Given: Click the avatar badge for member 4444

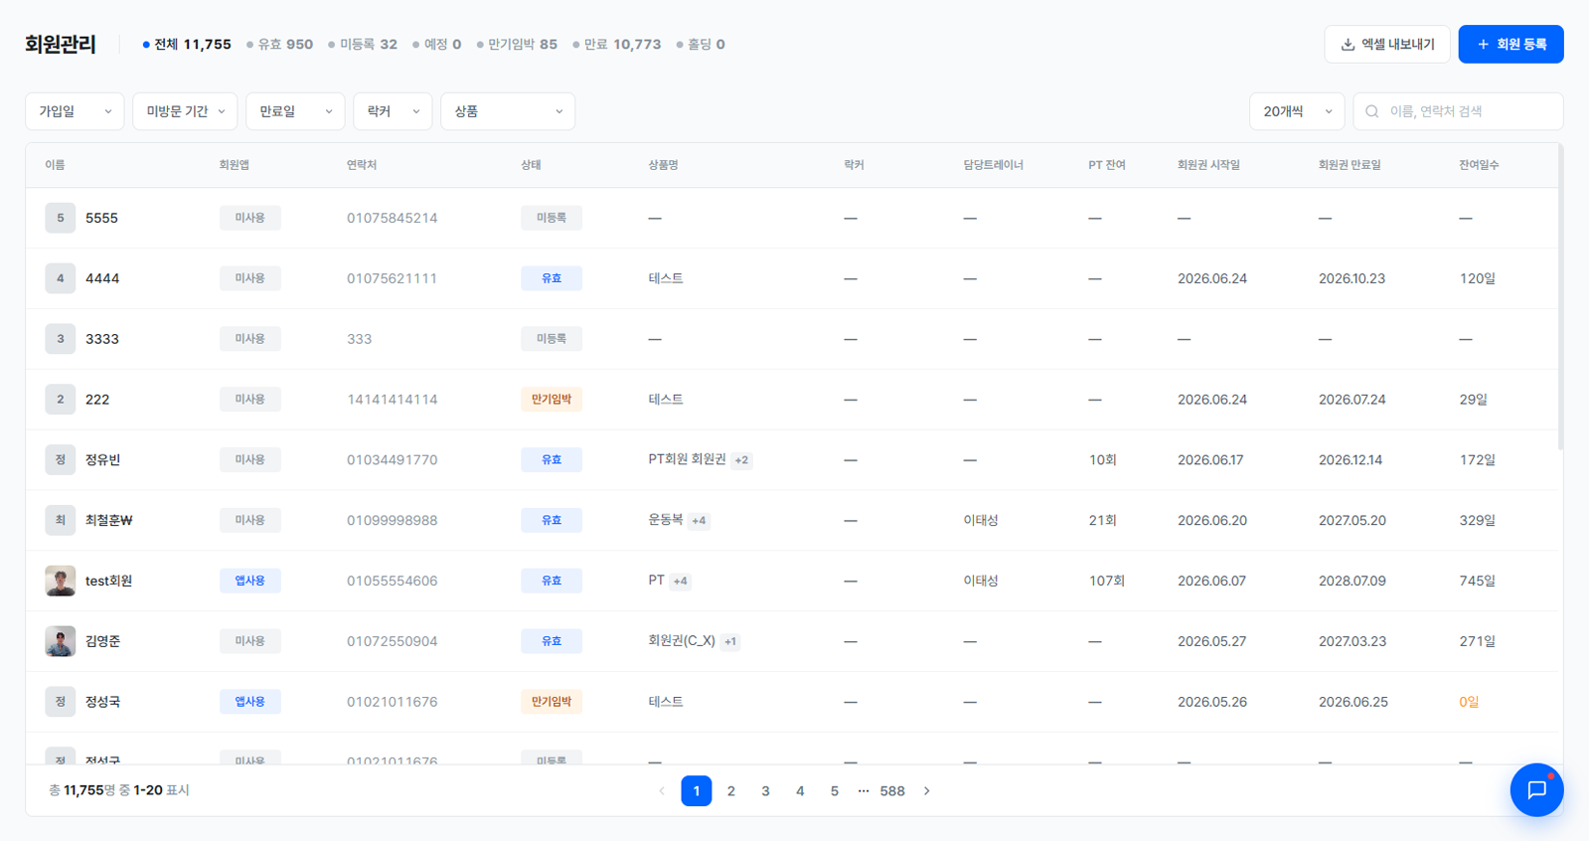Looking at the screenshot, I should [60, 278].
